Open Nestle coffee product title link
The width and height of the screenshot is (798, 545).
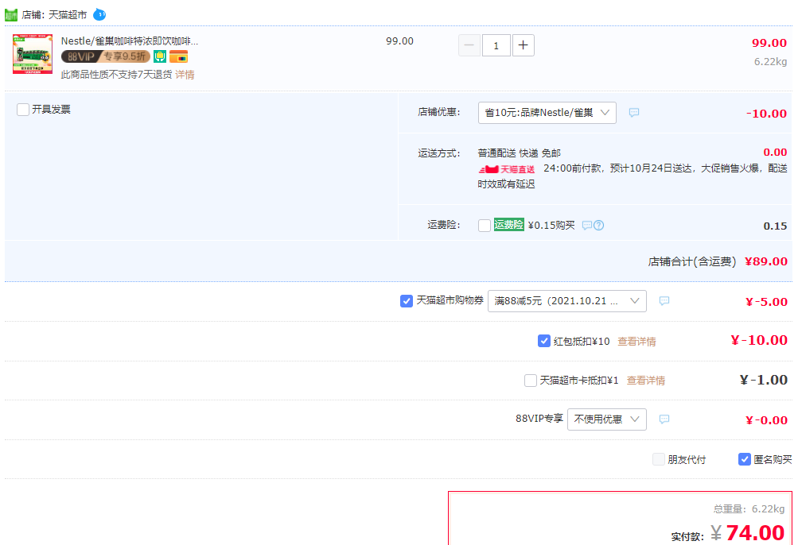point(129,41)
